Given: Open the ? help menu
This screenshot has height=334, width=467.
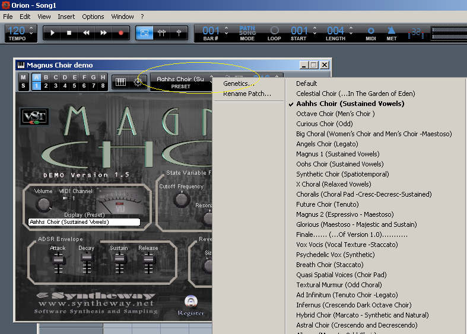Looking at the screenshot, I should [142, 17].
